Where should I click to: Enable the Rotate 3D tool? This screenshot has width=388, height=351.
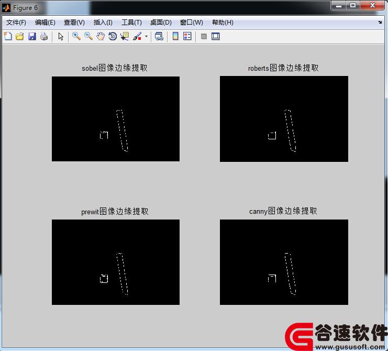[113, 36]
